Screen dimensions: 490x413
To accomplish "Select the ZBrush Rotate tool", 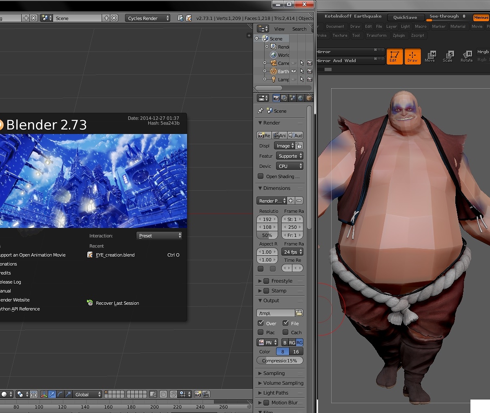I will point(467,56).
